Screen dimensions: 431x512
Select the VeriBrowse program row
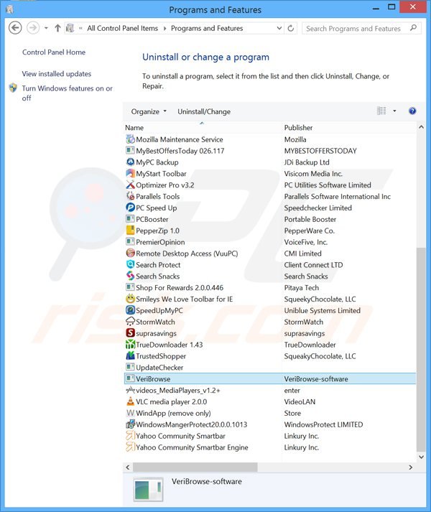tap(270, 378)
